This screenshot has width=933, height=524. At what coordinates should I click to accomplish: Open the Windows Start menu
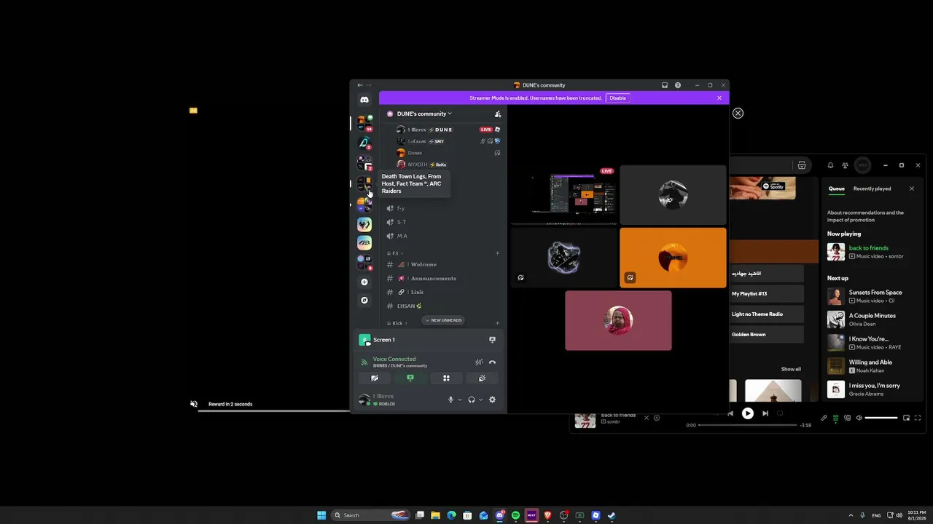tap(321, 515)
